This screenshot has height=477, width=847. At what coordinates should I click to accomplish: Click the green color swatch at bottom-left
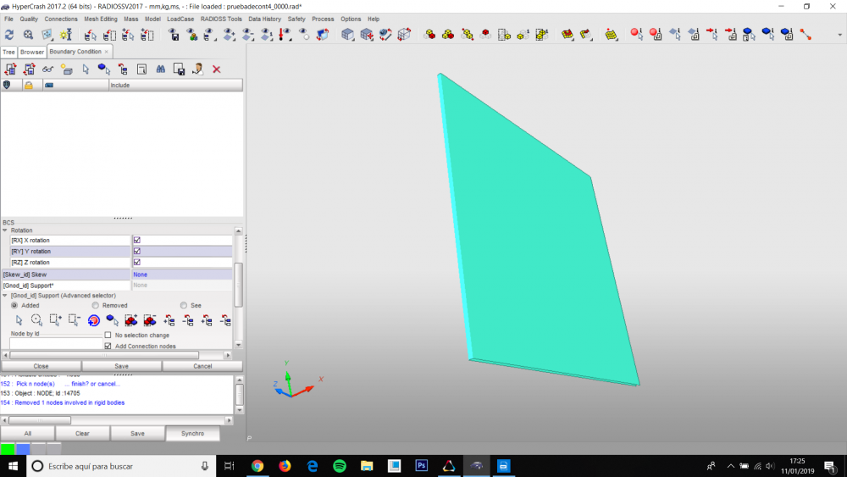click(x=8, y=448)
